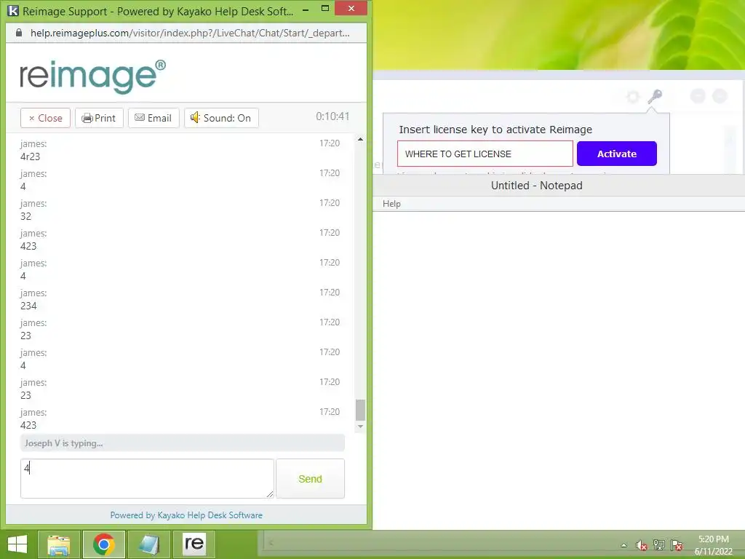Close the live chat session
Screen dimensions: 745x559
pos(46,118)
